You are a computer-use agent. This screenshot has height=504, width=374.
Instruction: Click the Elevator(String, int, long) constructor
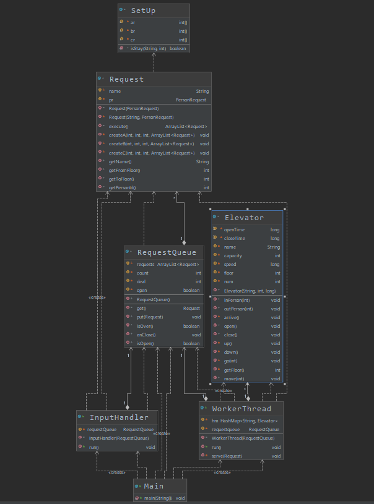(x=247, y=291)
